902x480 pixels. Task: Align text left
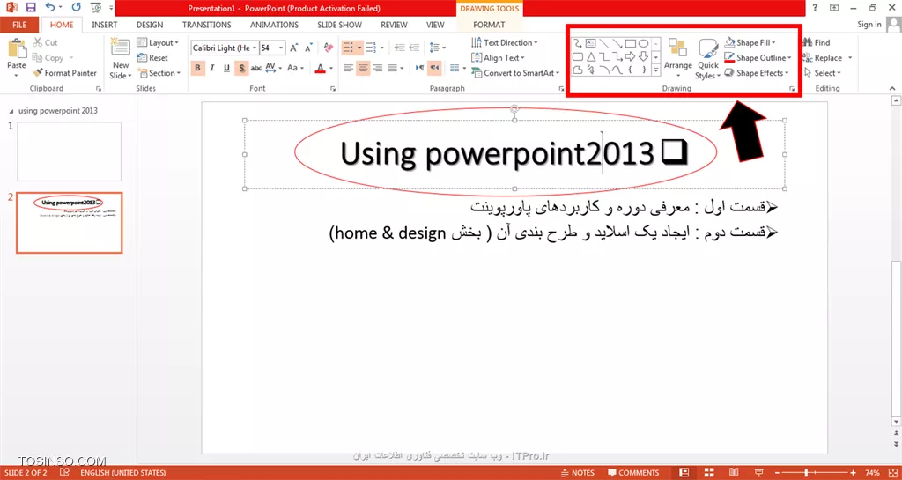click(349, 68)
